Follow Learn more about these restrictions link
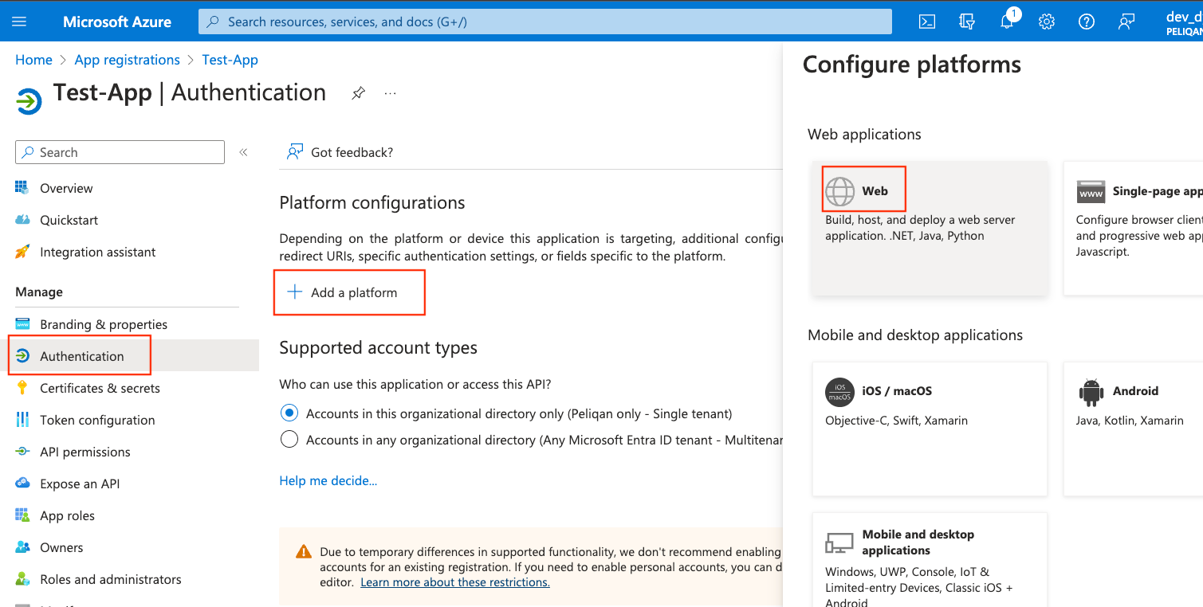This screenshot has width=1203, height=607. 455,582
